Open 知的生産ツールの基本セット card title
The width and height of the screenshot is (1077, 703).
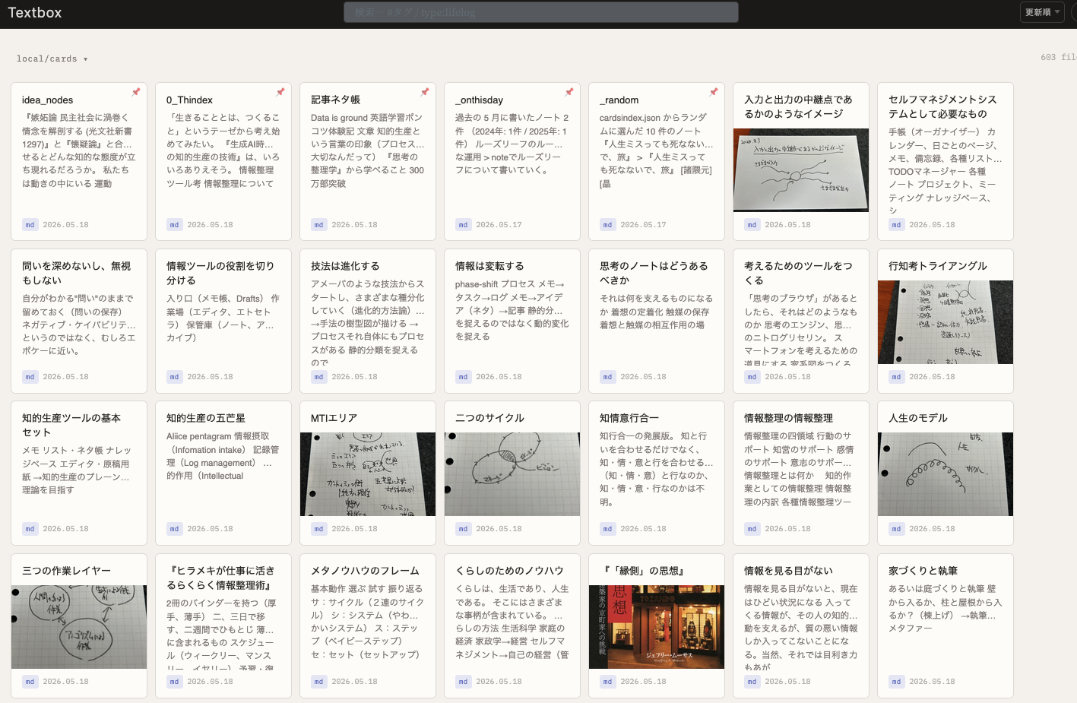point(71,425)
